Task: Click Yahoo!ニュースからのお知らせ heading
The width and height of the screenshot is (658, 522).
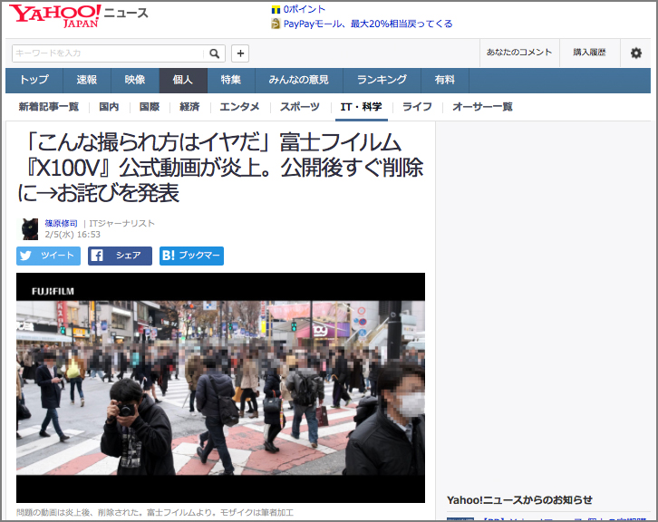Action: [519, 500]
